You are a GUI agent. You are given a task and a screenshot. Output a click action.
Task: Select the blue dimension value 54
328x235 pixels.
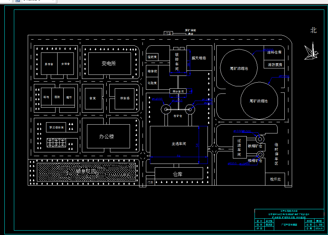click(x=197, y=146)
